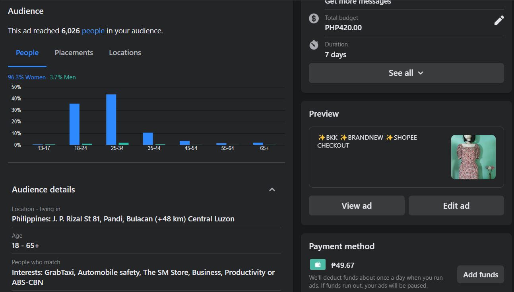The height and width of the screenshot is (292, 514).
Task: Click the green wallet payment icon
Action: click(318, 265)
